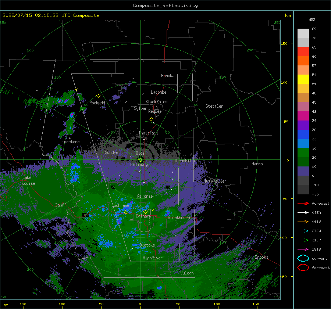Select the blue 33-36 dBZ swatch
331x309 pixels.
point(303,134)
